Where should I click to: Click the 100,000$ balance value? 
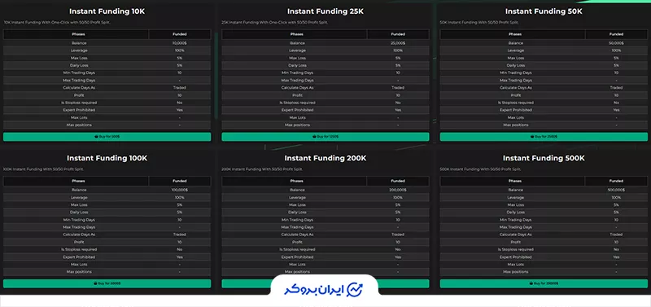tap(179, 190)
